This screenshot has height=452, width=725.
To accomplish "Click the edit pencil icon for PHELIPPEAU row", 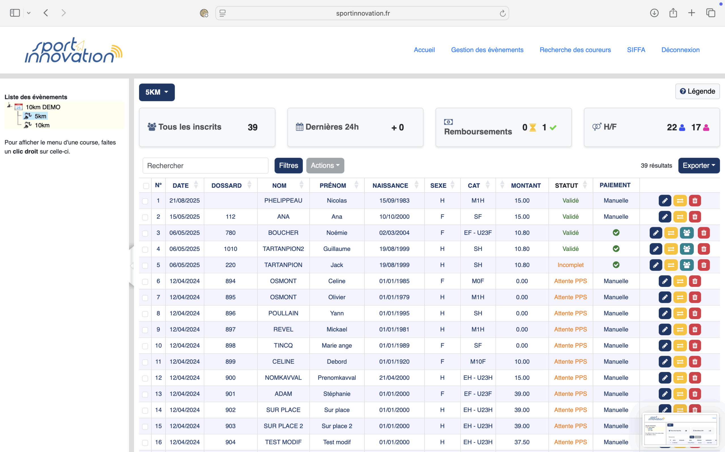I will pyautogui.click(x=665, y=201).
